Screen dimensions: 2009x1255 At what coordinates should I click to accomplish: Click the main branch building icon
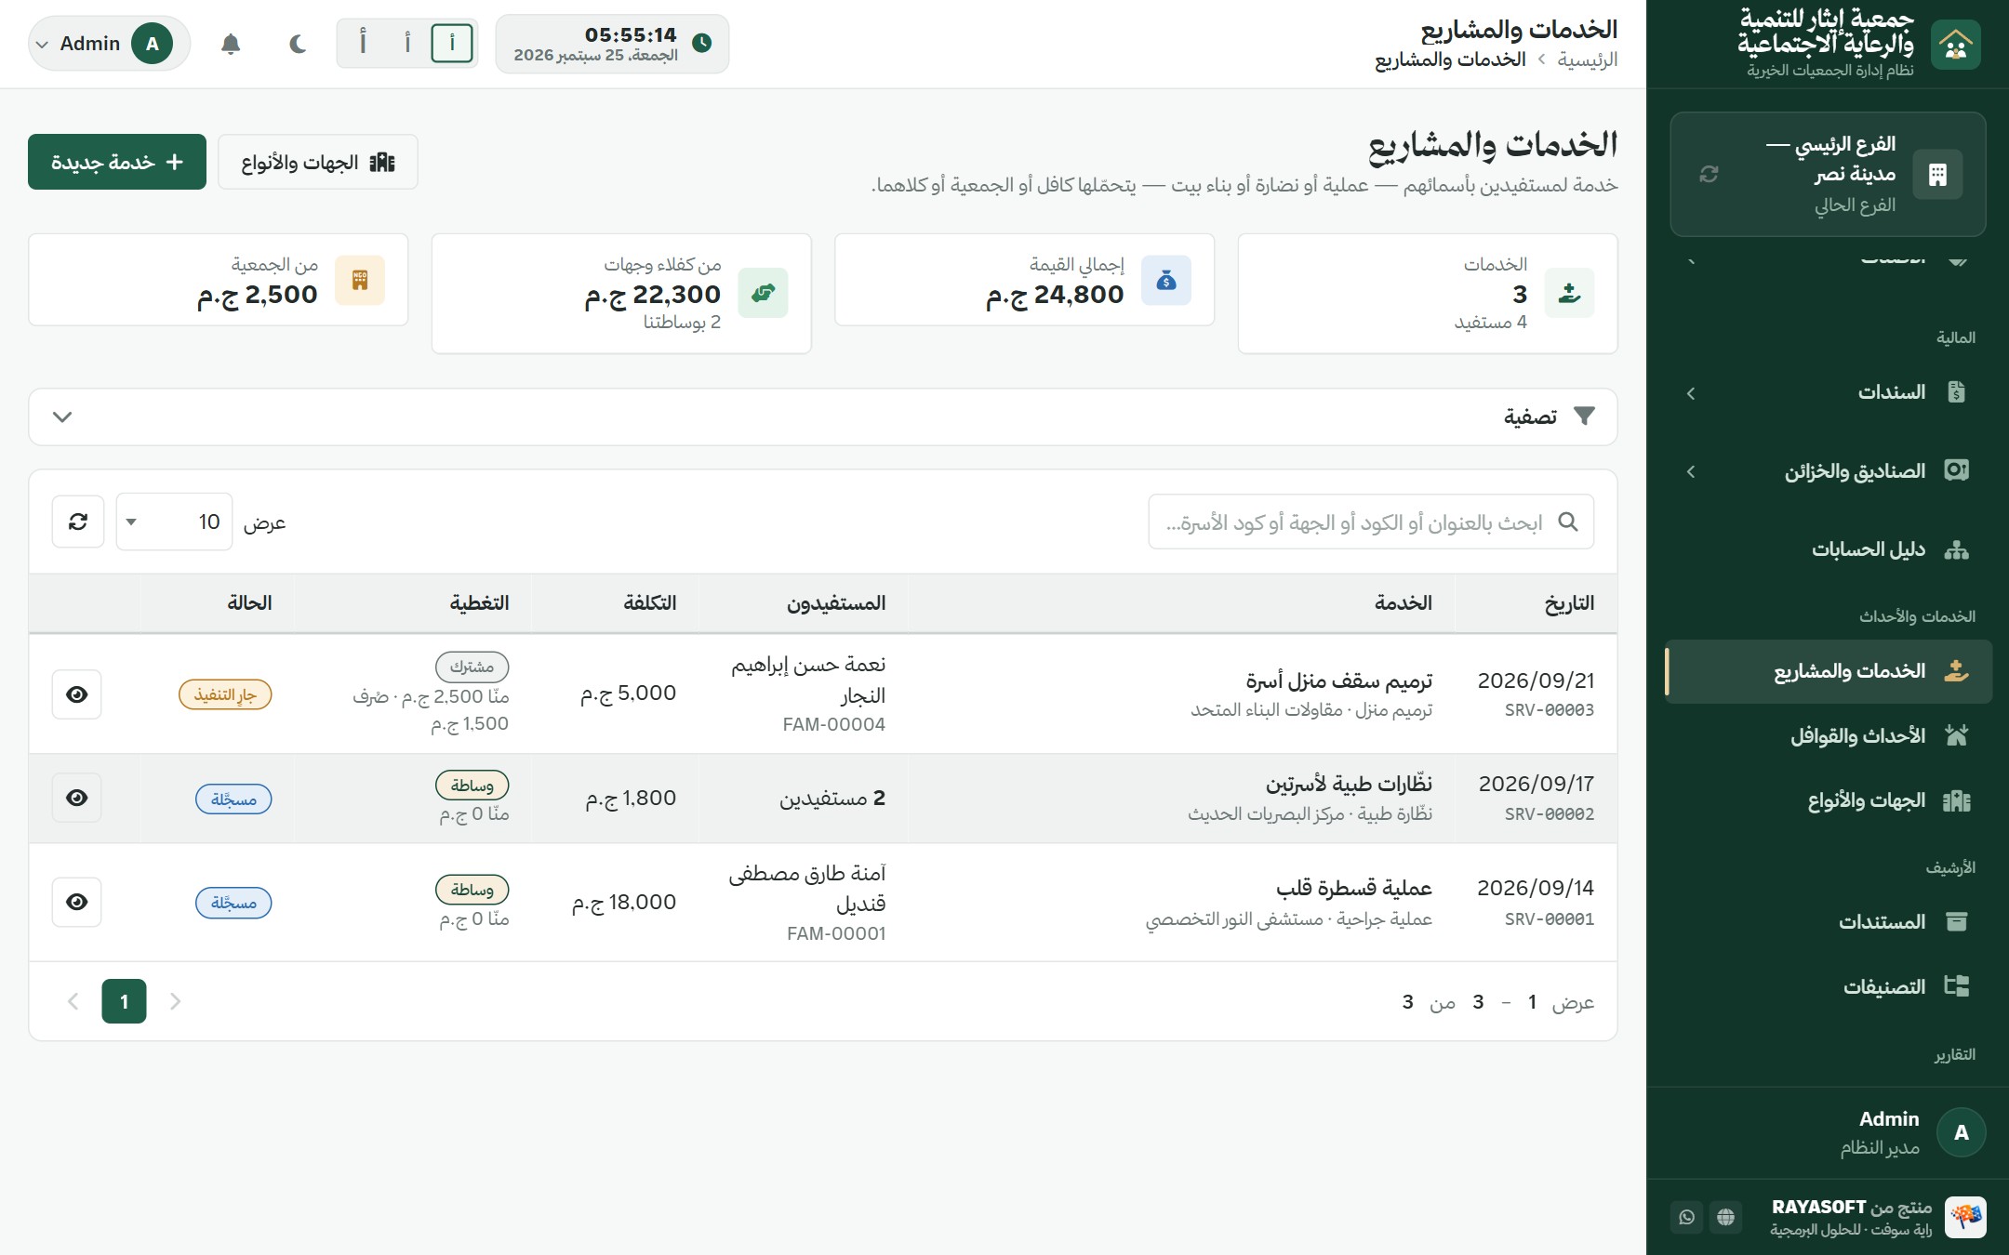(x=1937, y=174)
